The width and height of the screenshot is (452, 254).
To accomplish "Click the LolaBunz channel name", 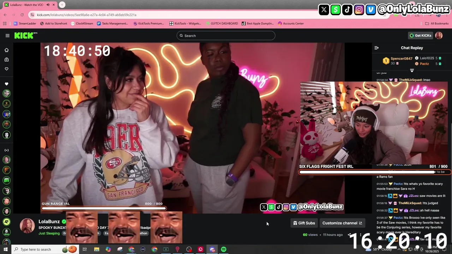I will click(x=49, y=222).
